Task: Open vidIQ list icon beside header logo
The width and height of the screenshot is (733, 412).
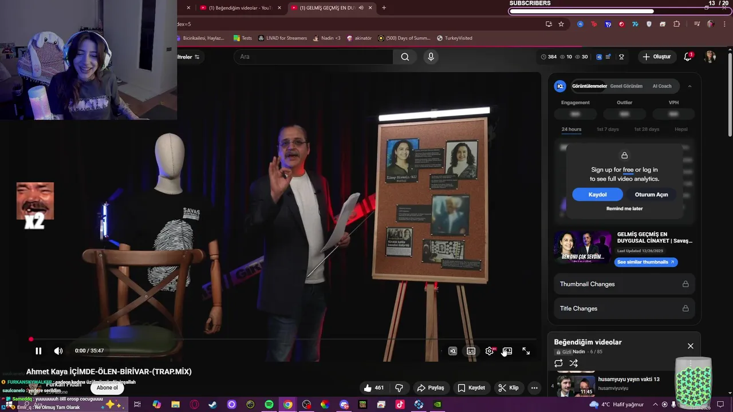Action: coord(608,57)
